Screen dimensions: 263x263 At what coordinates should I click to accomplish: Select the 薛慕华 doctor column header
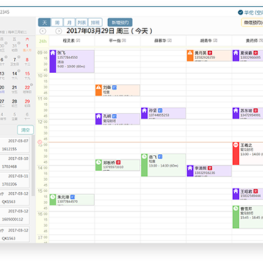click(x=163, y=41)
